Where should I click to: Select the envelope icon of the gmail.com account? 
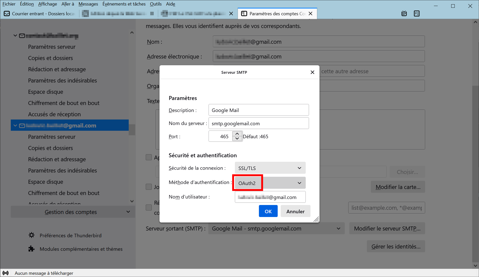click(22, 125)
